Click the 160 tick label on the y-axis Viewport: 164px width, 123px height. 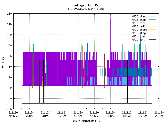click(9, 14)
